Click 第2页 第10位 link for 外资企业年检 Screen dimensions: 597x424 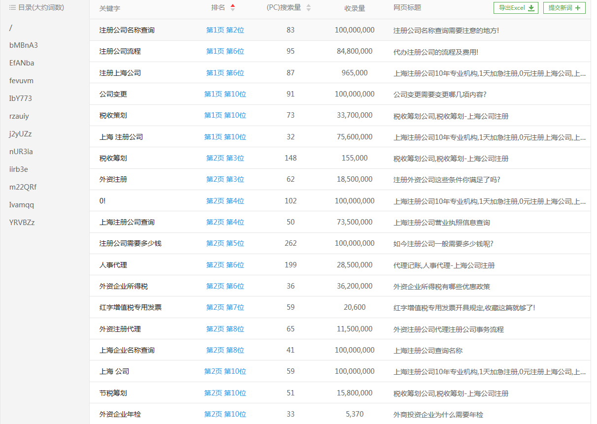click(225, 414)
